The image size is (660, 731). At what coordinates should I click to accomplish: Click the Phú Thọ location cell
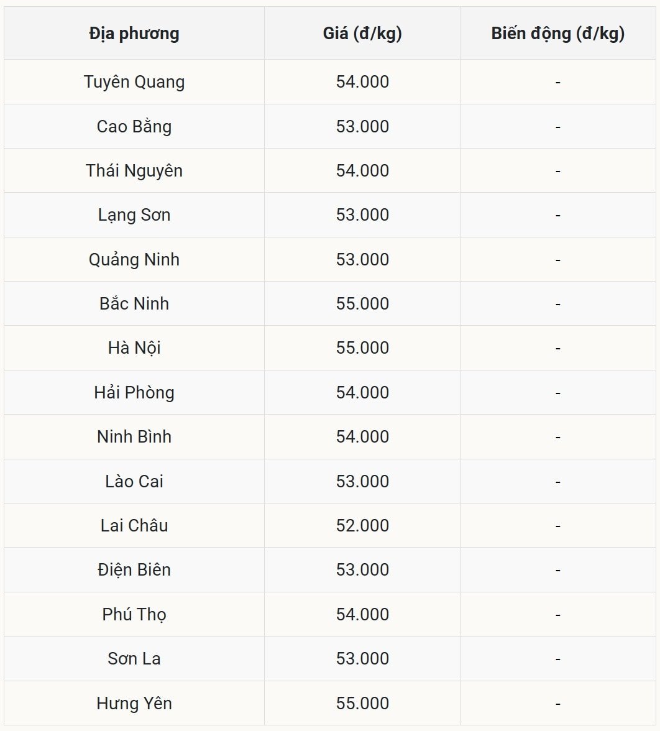coord(134,614)
